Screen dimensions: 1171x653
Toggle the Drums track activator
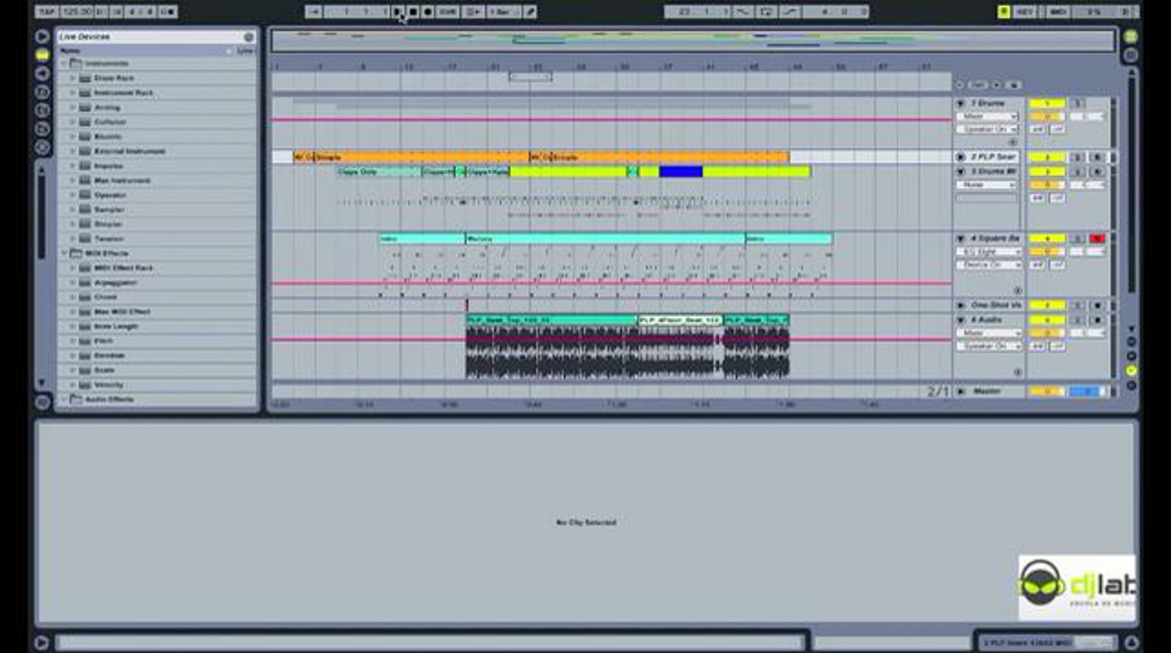pyautogui.click(x=1047, y=103)
